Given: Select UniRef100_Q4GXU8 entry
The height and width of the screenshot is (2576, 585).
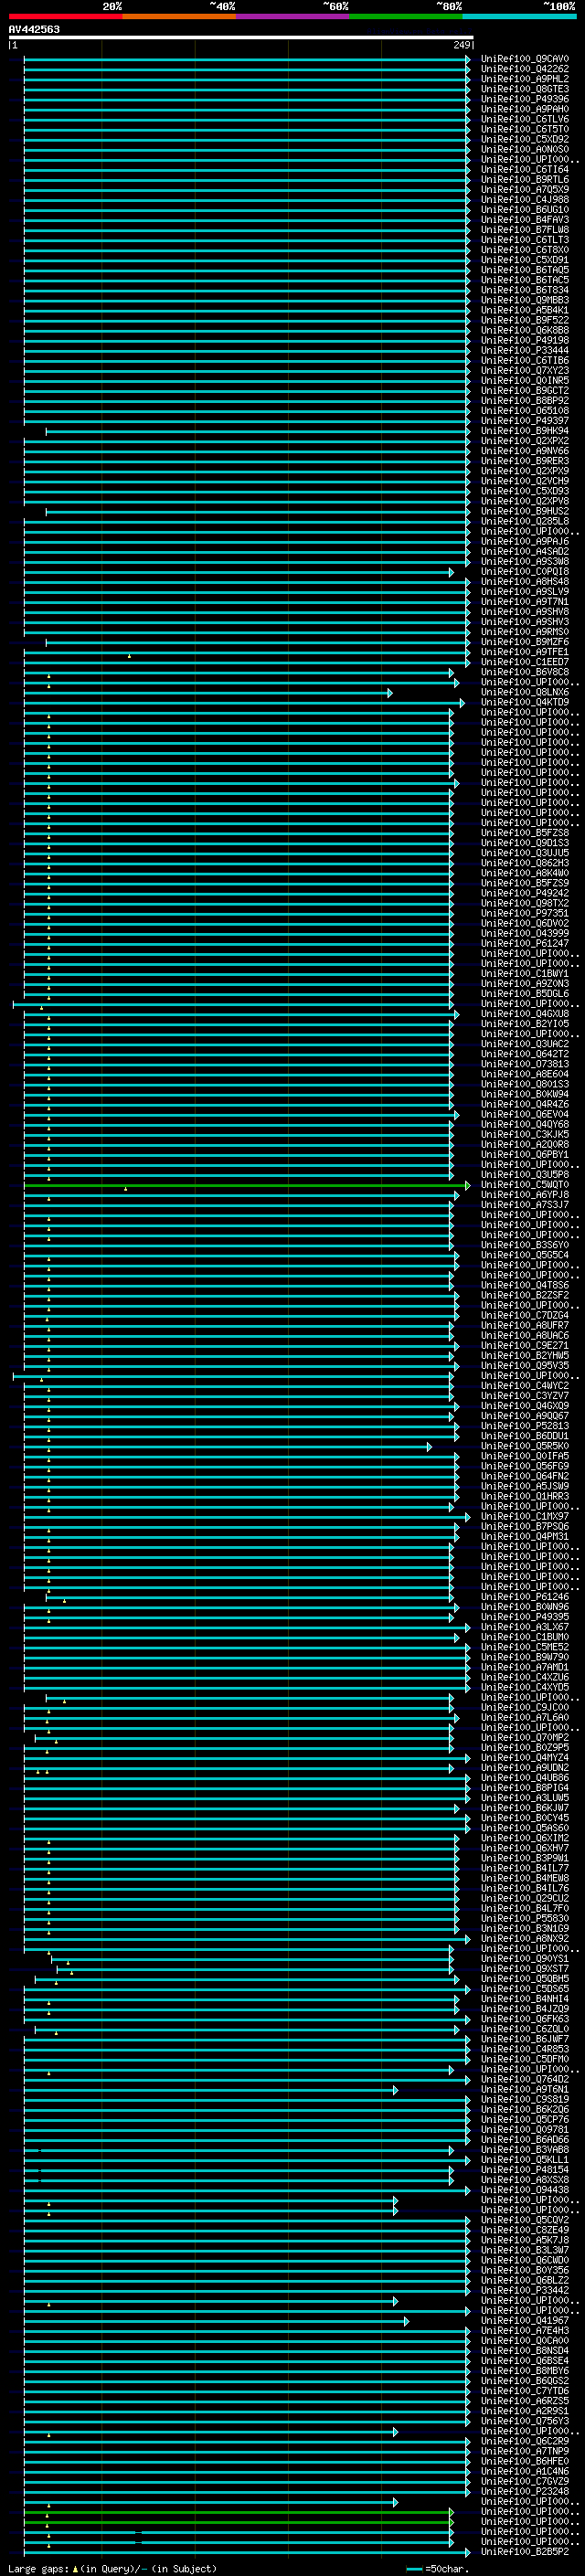Looking at the screenshot, I should 524,1014.
